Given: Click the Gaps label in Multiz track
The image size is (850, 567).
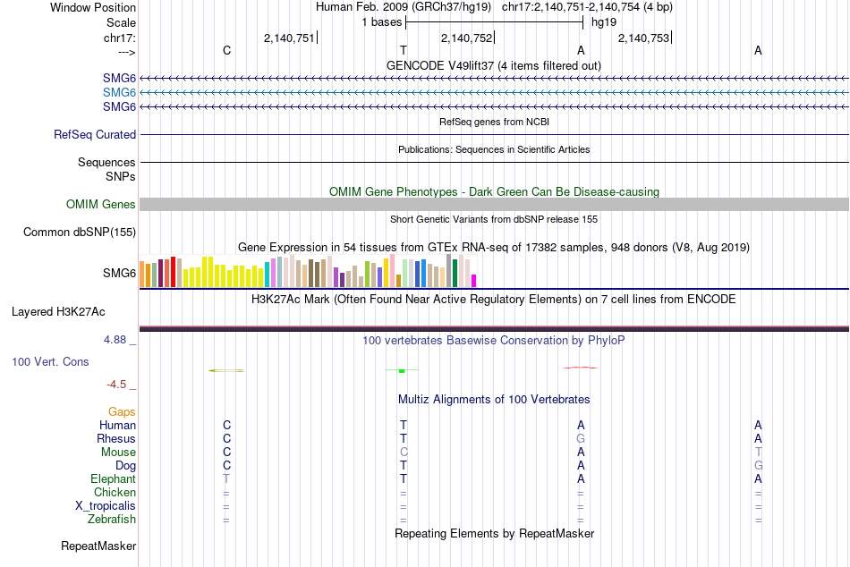Looking at the screenshot, I should 122,412.
